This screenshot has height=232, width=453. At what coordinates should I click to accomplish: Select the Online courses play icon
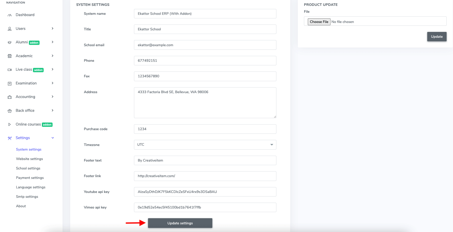pos(9,125)
